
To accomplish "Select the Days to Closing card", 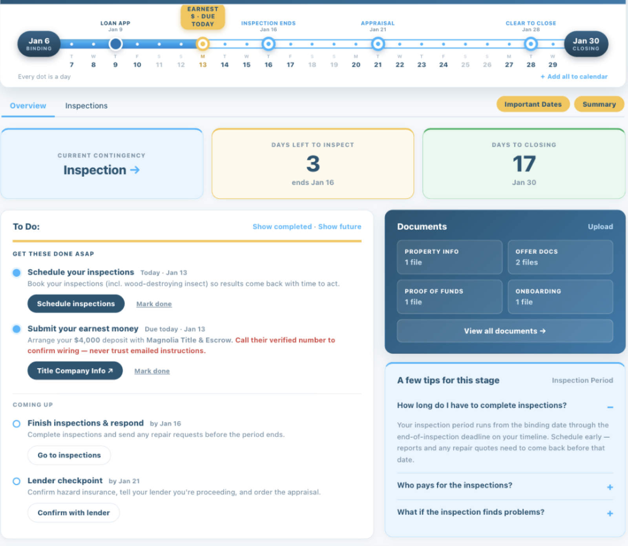I will click(524, 164).
